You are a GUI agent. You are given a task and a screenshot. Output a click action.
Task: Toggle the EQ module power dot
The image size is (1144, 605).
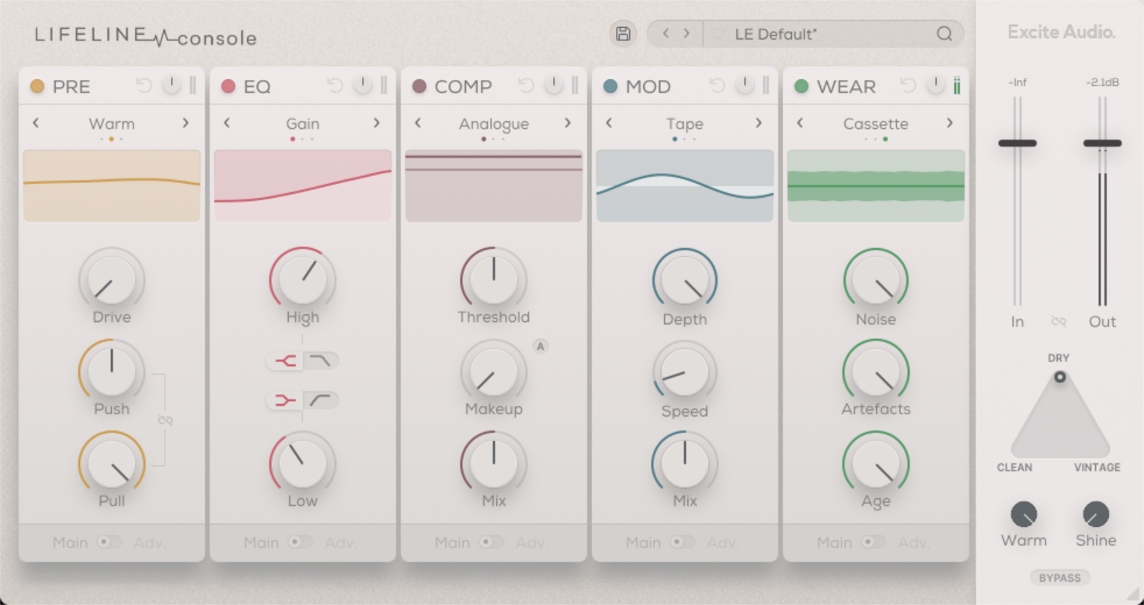[x=228, y=86]
